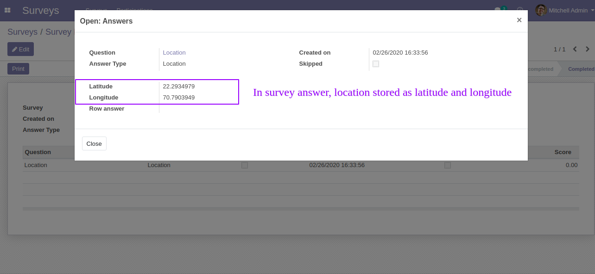This screenshot has height=274, width=595.
Task: Open the Location question link
Action: pyautogui.click(x=174, y=53)
